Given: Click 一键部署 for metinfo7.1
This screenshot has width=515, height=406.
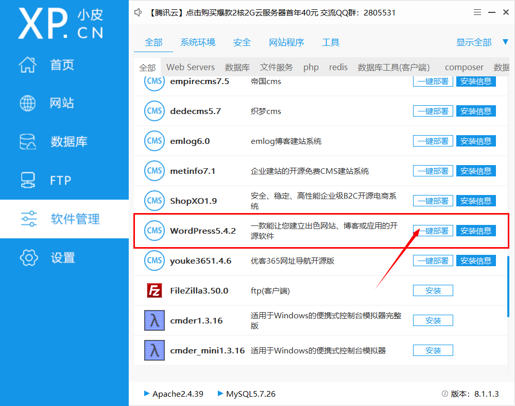Looking at the screenshot, I should 433,171.
